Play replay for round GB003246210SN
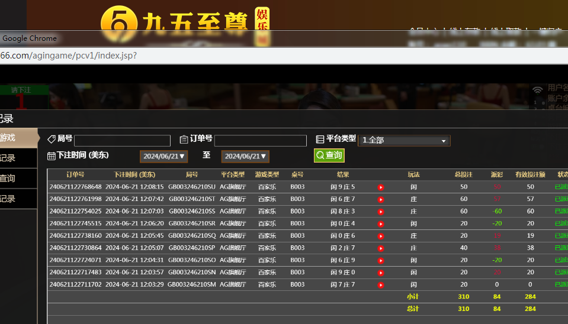This screenshot has width=568, height=324. pos(381,273)
